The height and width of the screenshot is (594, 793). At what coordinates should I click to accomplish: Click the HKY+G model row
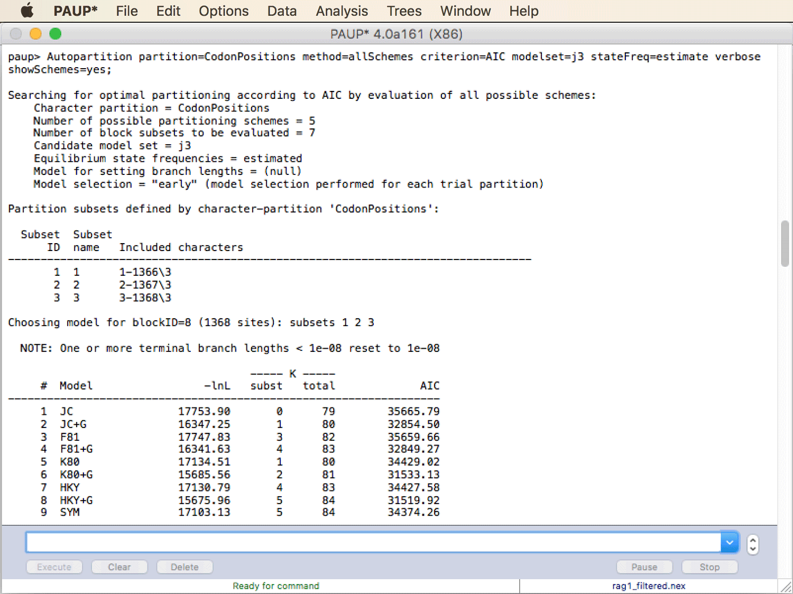(x=239, y=500)
